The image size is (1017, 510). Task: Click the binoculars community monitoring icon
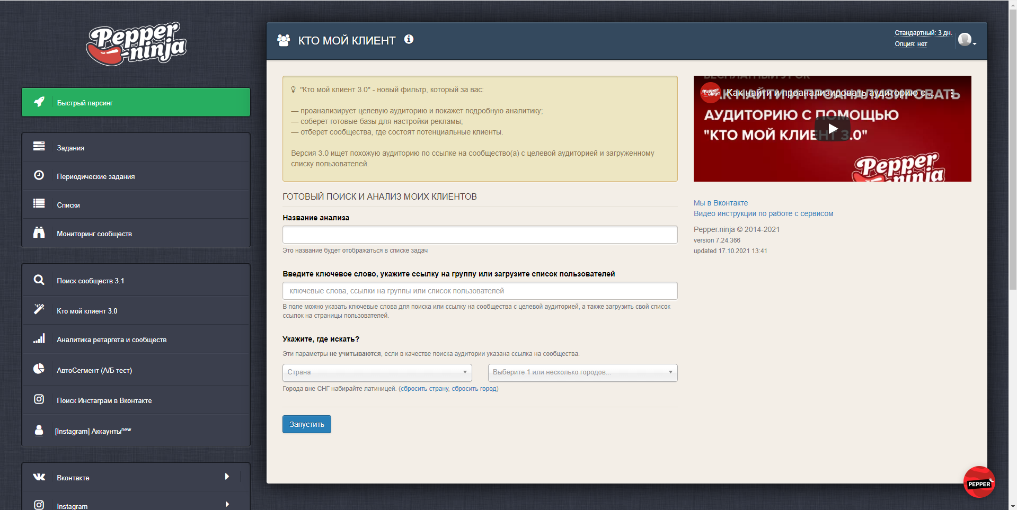[39, 232]
